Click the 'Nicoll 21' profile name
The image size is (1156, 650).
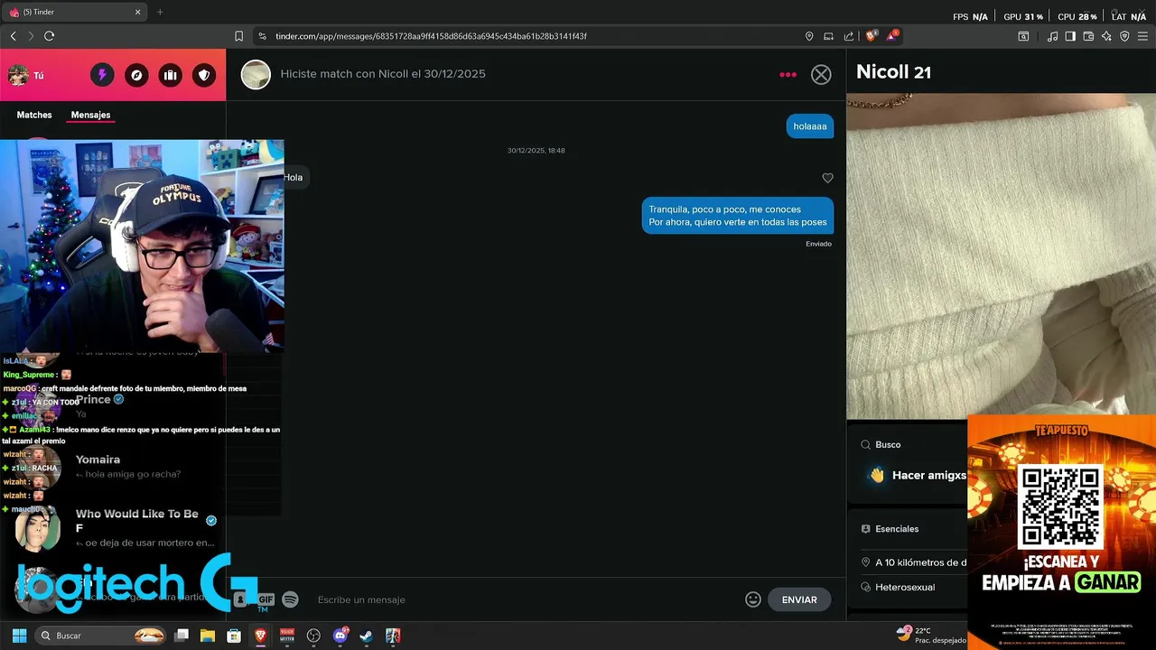893,72
